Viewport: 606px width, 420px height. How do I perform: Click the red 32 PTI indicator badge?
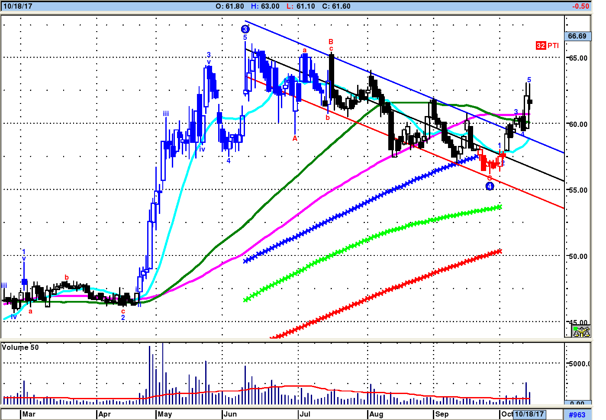tap(547, 45)
